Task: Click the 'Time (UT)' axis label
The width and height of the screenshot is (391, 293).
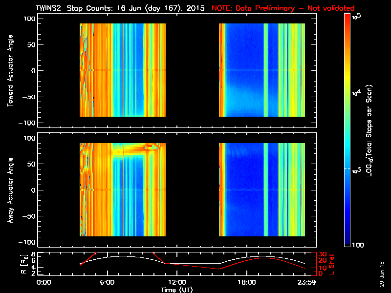Action: pos(177,290)
